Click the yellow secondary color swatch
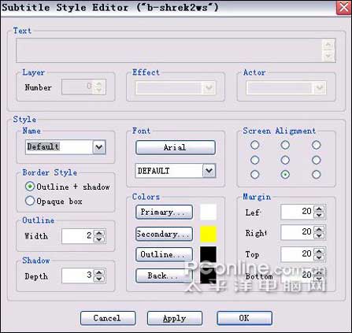The image size is (352, 333). tap(209, 234)
